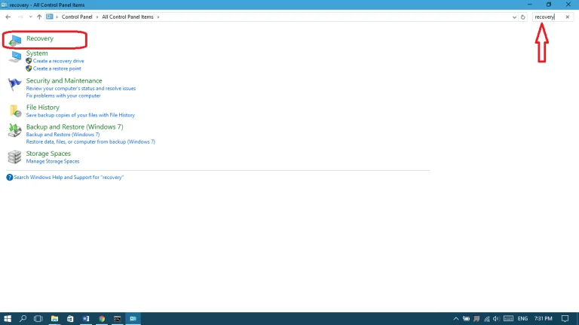The height and width of the screenshot is (325, 579).
Task: Open Action Center notifications icon
Action: pyautogui.click(x=565, y=319)
